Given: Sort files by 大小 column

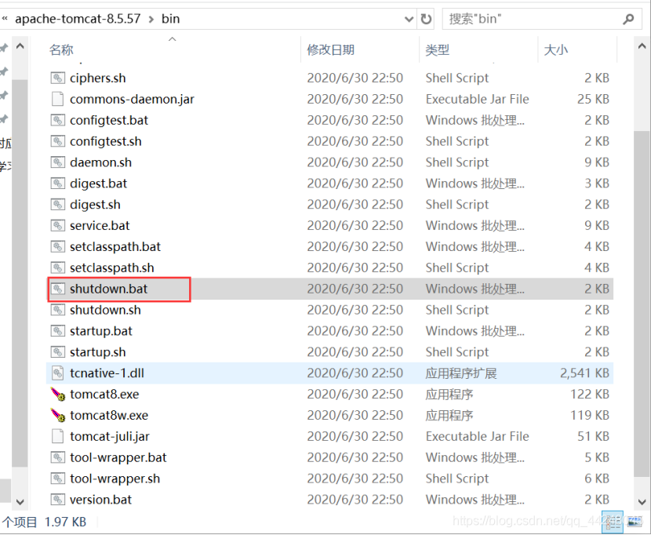Looking at the screenshot, I should [x=555, y=50].
